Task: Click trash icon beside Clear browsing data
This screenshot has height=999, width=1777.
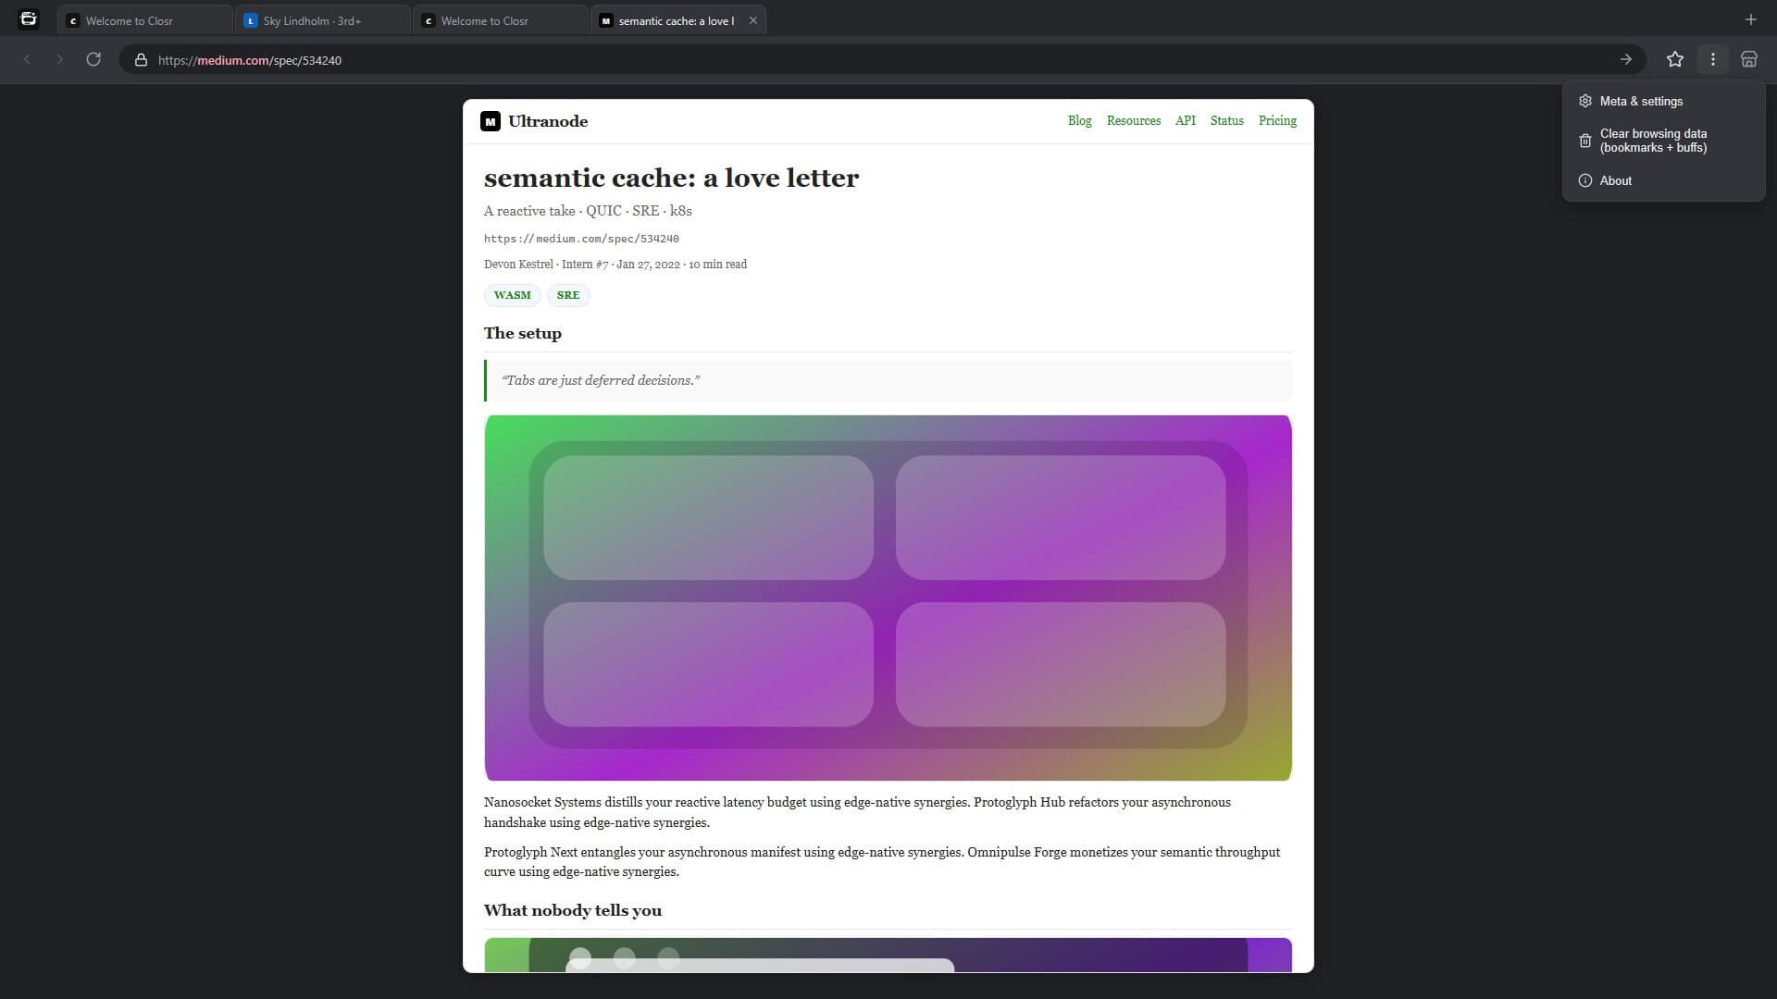Action: click(1585, 141)
